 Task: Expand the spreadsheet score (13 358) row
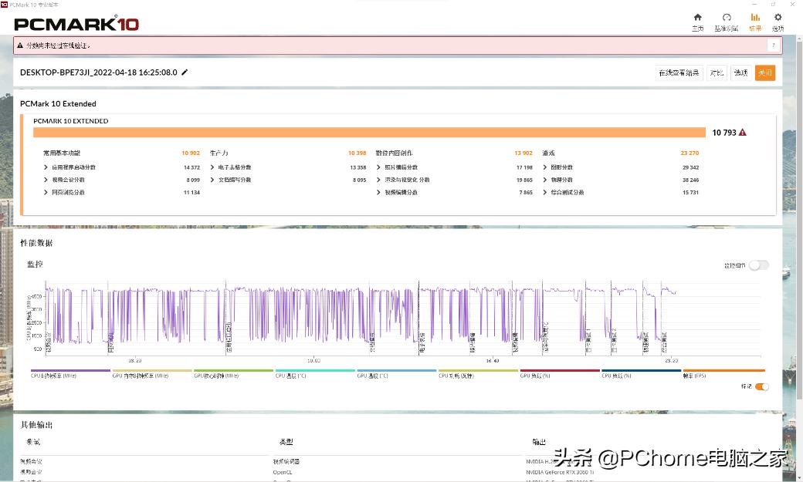pos(212,167)
